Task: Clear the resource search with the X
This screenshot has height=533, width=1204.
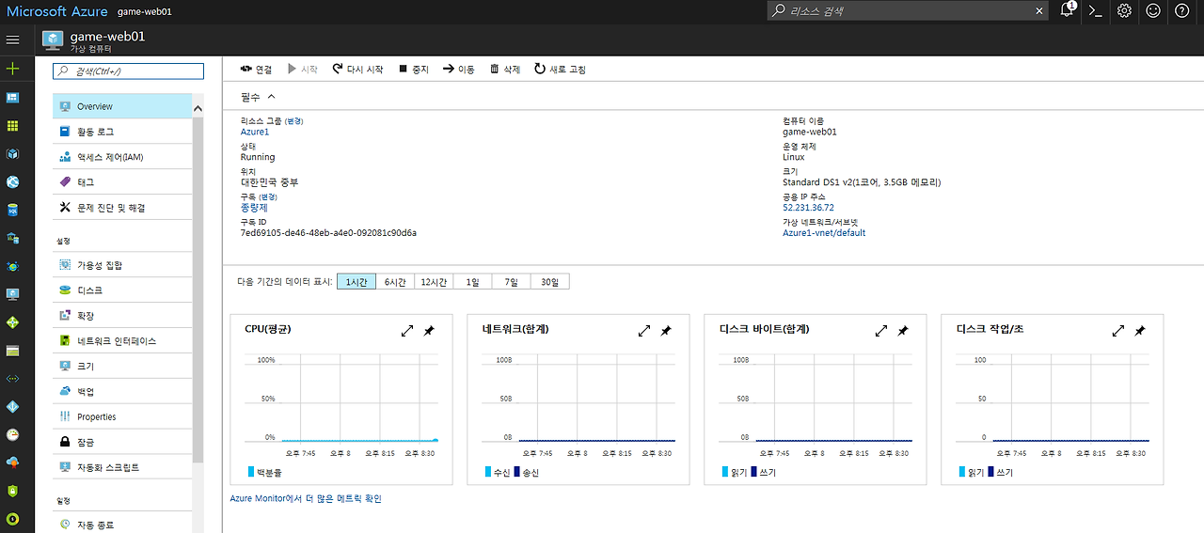Action: pos(1039,11)
